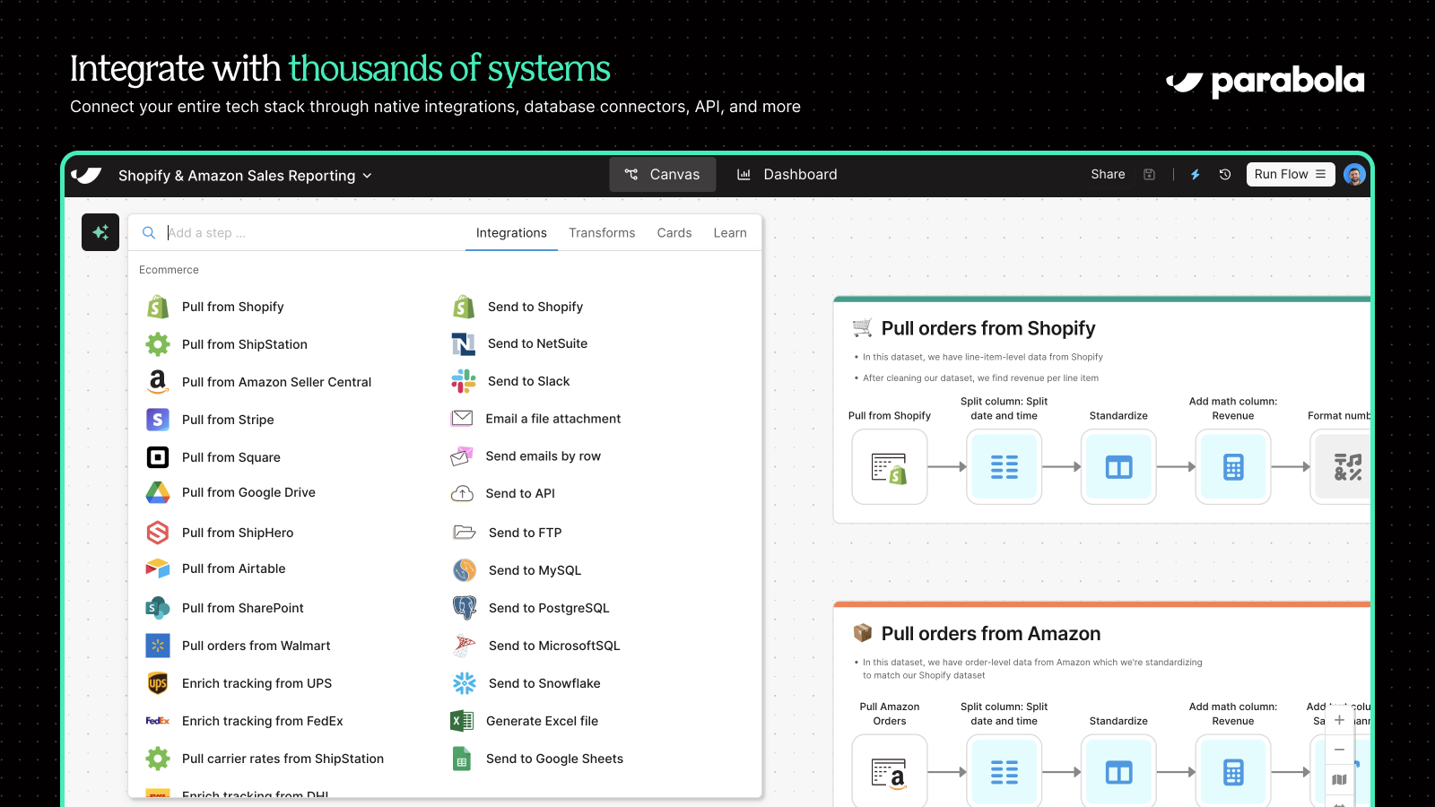The height and width of the screenshot is (807, 1435).
Task: Select the Shopify Add math column step
Action: click(1233, 466)
